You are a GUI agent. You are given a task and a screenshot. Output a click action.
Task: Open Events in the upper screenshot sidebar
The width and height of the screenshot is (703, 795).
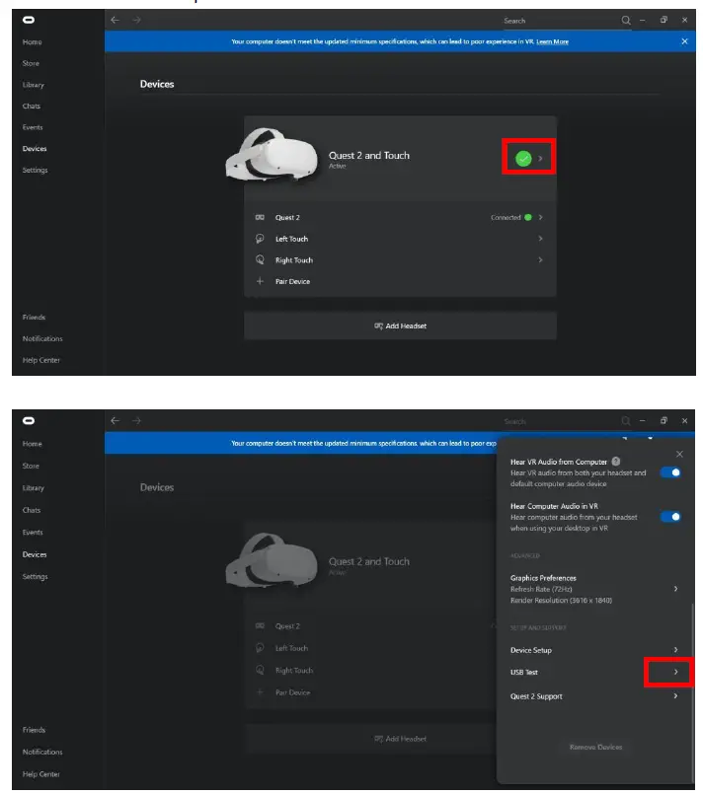pos(33,127)
